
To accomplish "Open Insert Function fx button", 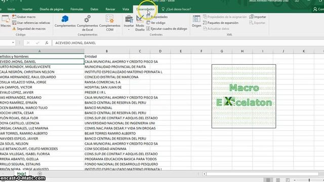I will point(47,43).
